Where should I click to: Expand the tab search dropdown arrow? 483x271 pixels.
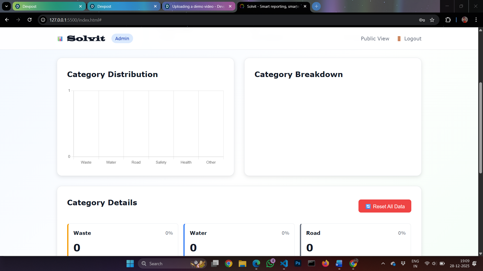[6, 6]
